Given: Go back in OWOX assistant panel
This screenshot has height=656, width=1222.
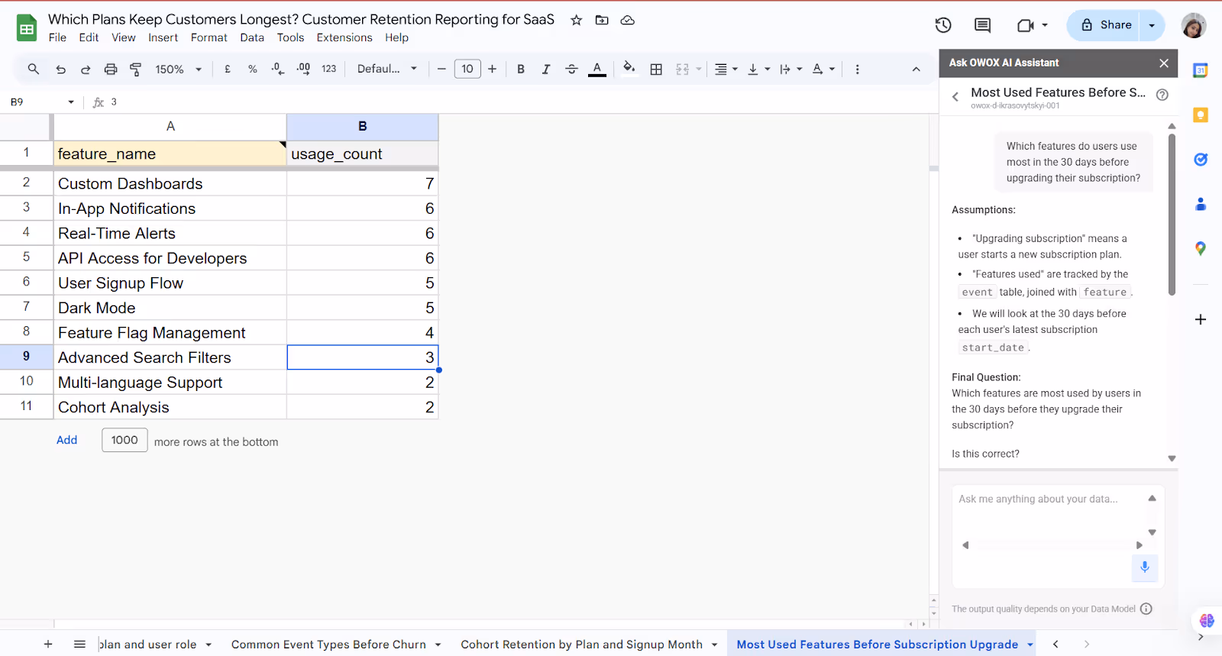Looking at the screenshot, I should pos(955,97).
